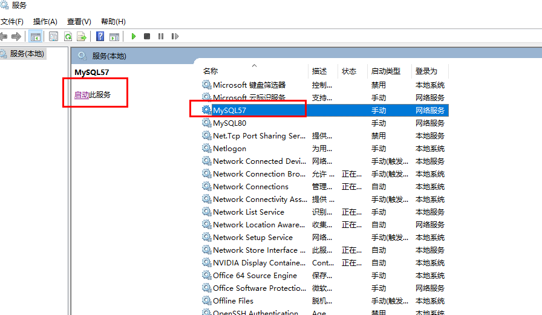The image size is (542, 315).
Task: Open the 文件(F) menu
Action: 11,22
